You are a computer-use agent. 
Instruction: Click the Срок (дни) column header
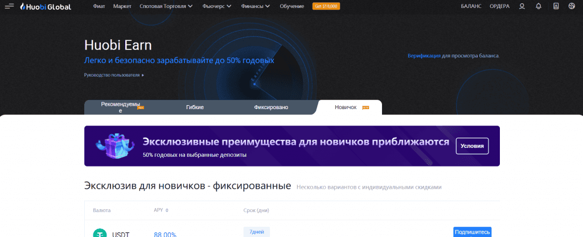(x=256, y=210)
